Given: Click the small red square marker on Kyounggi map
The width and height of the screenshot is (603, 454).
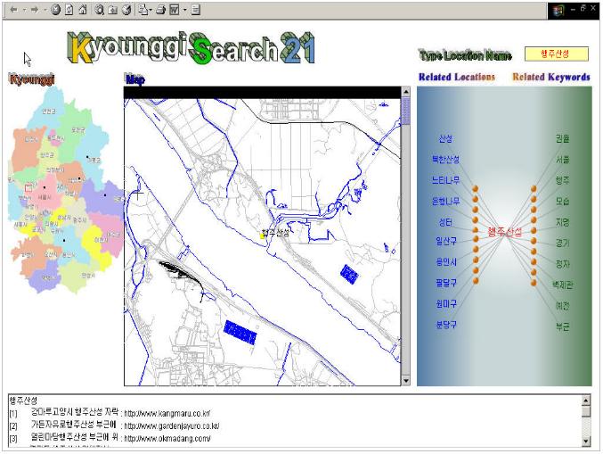Looking at the screenshot, I should tap(29, 188).
